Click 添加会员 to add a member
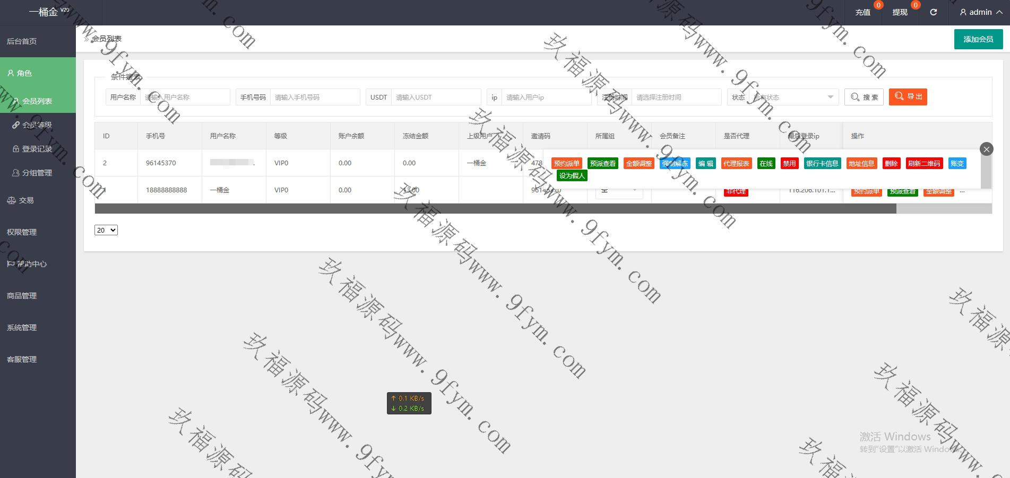The height and width of the screenshot is (478, 1010). (x=978, y=39)
